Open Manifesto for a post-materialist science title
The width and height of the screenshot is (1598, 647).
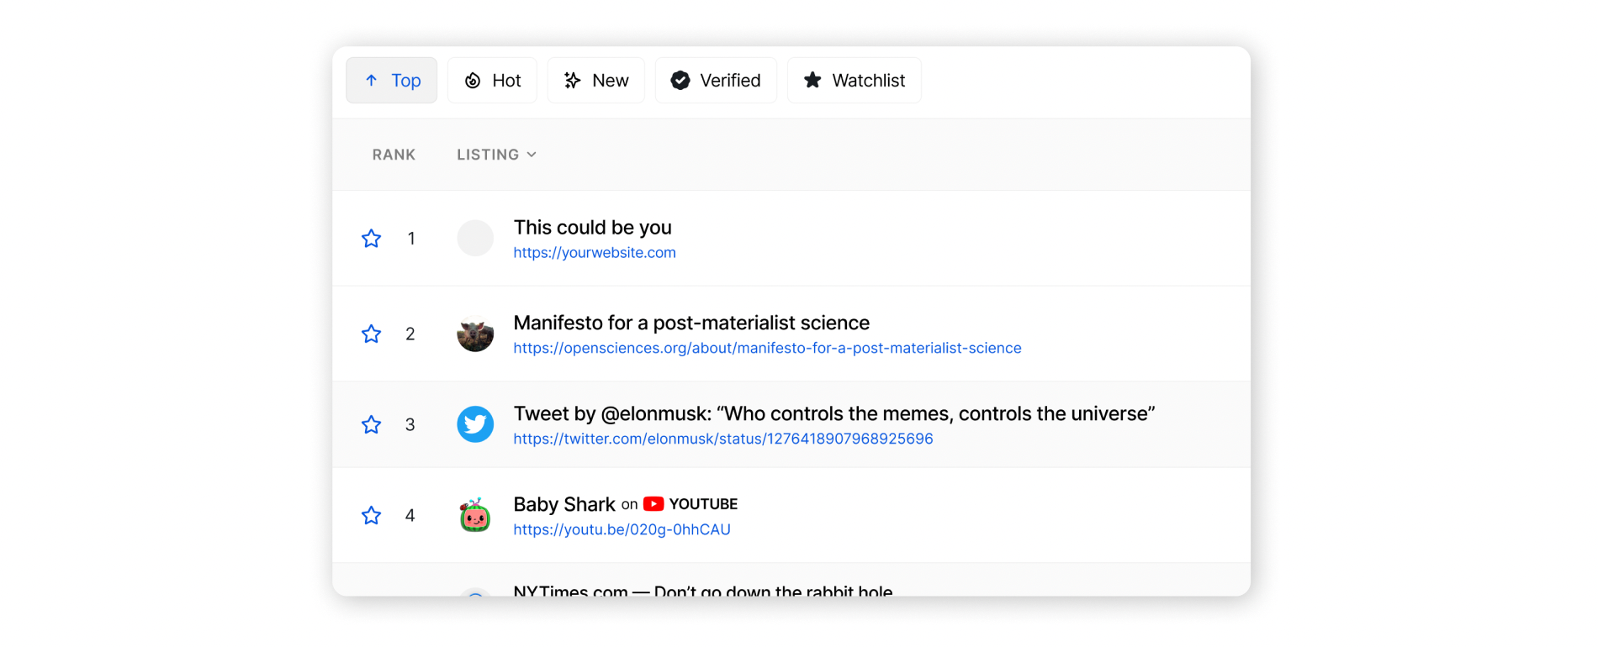(691, 323)
